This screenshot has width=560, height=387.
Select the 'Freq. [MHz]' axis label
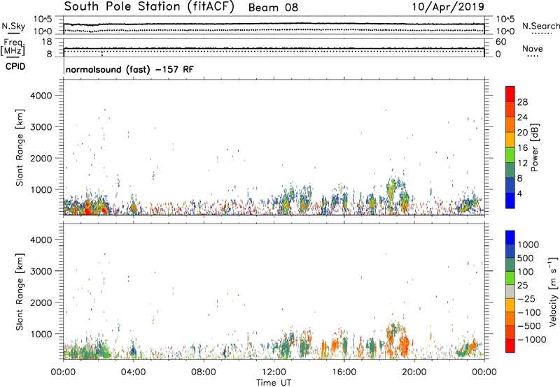click(13, 47)
